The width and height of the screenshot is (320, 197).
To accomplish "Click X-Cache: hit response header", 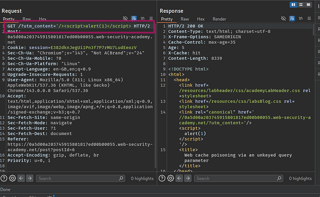I will click(x=184, y=53).
